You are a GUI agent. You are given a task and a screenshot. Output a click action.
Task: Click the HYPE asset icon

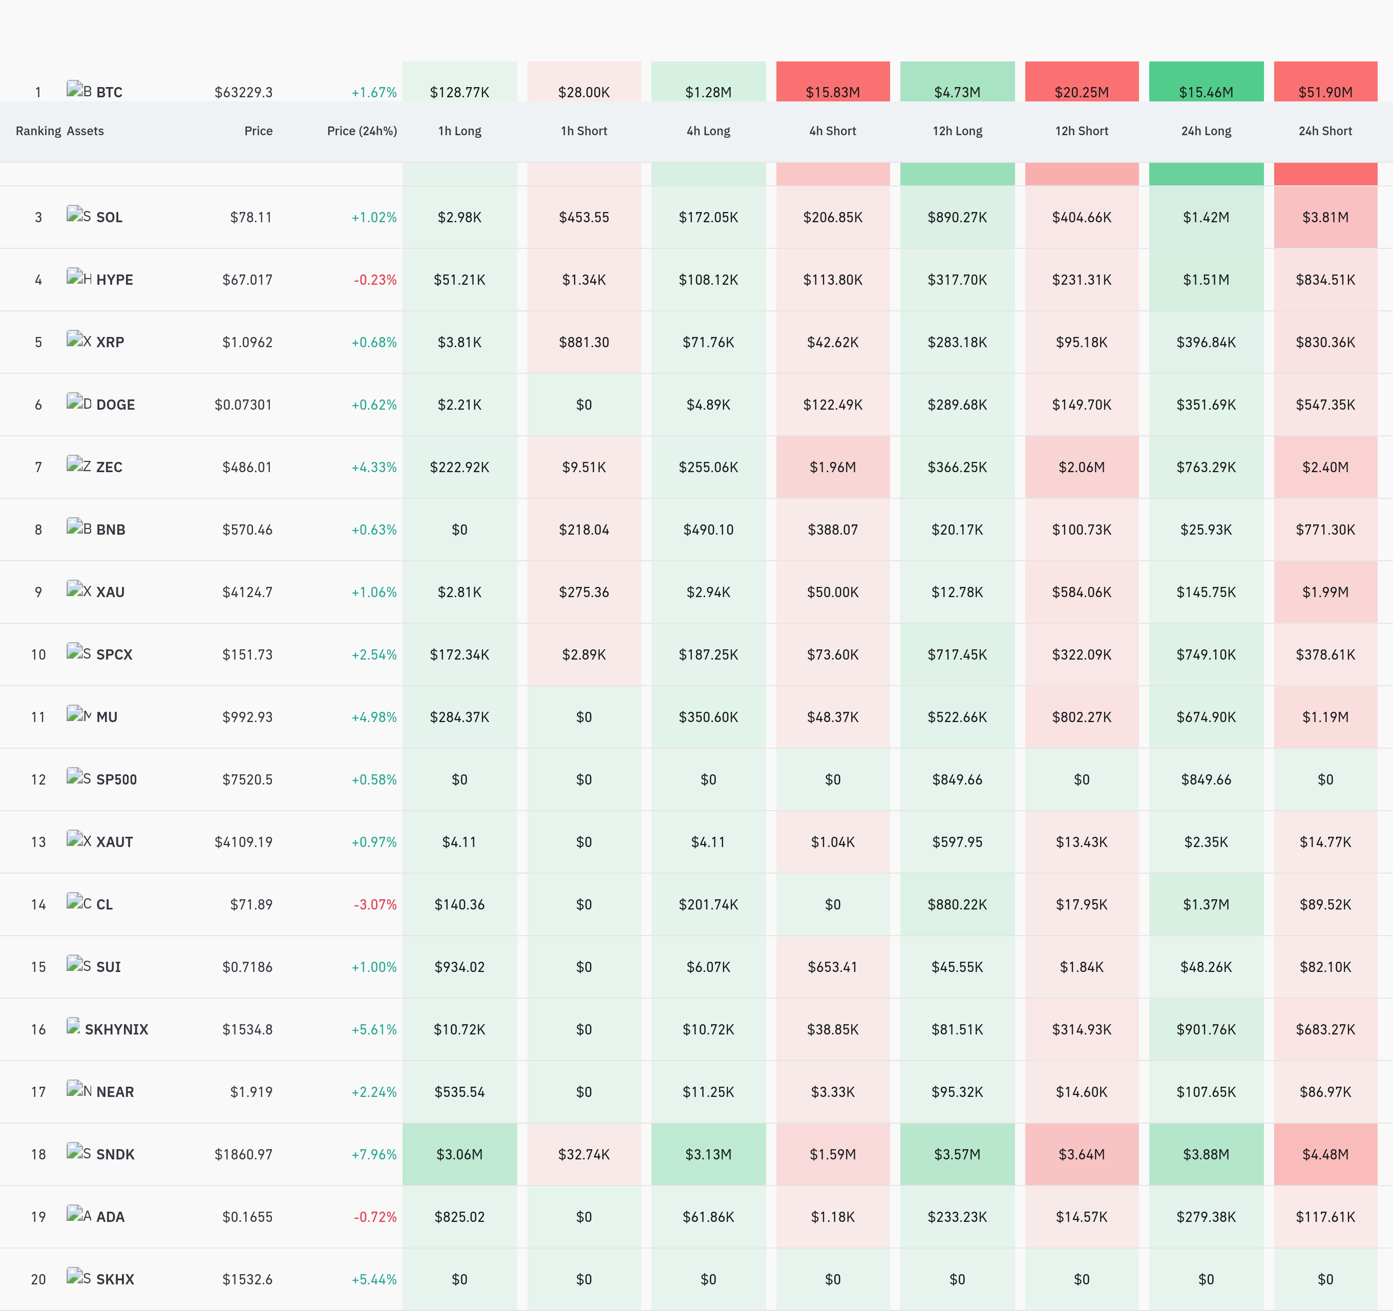click(79, 278)
